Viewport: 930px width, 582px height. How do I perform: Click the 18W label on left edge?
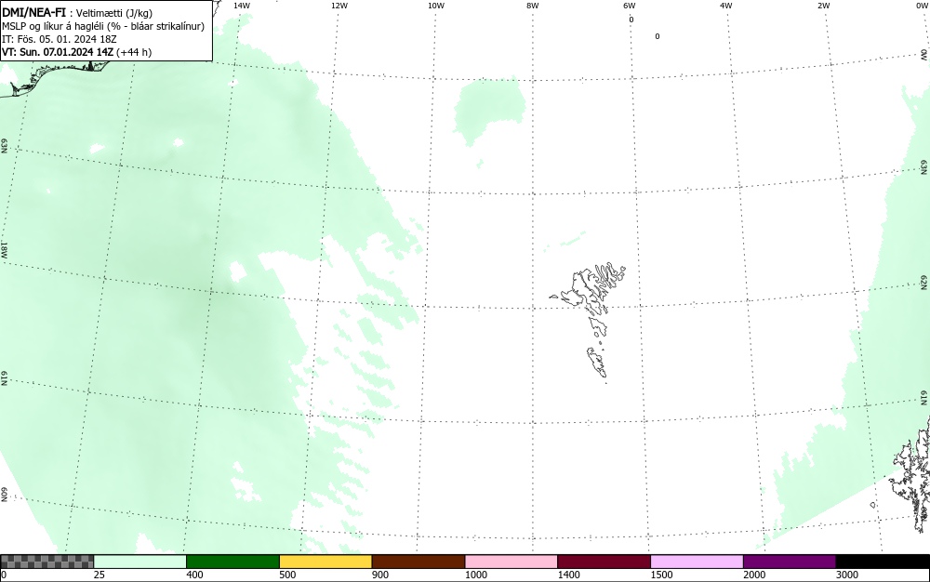[x=4, y=249]
